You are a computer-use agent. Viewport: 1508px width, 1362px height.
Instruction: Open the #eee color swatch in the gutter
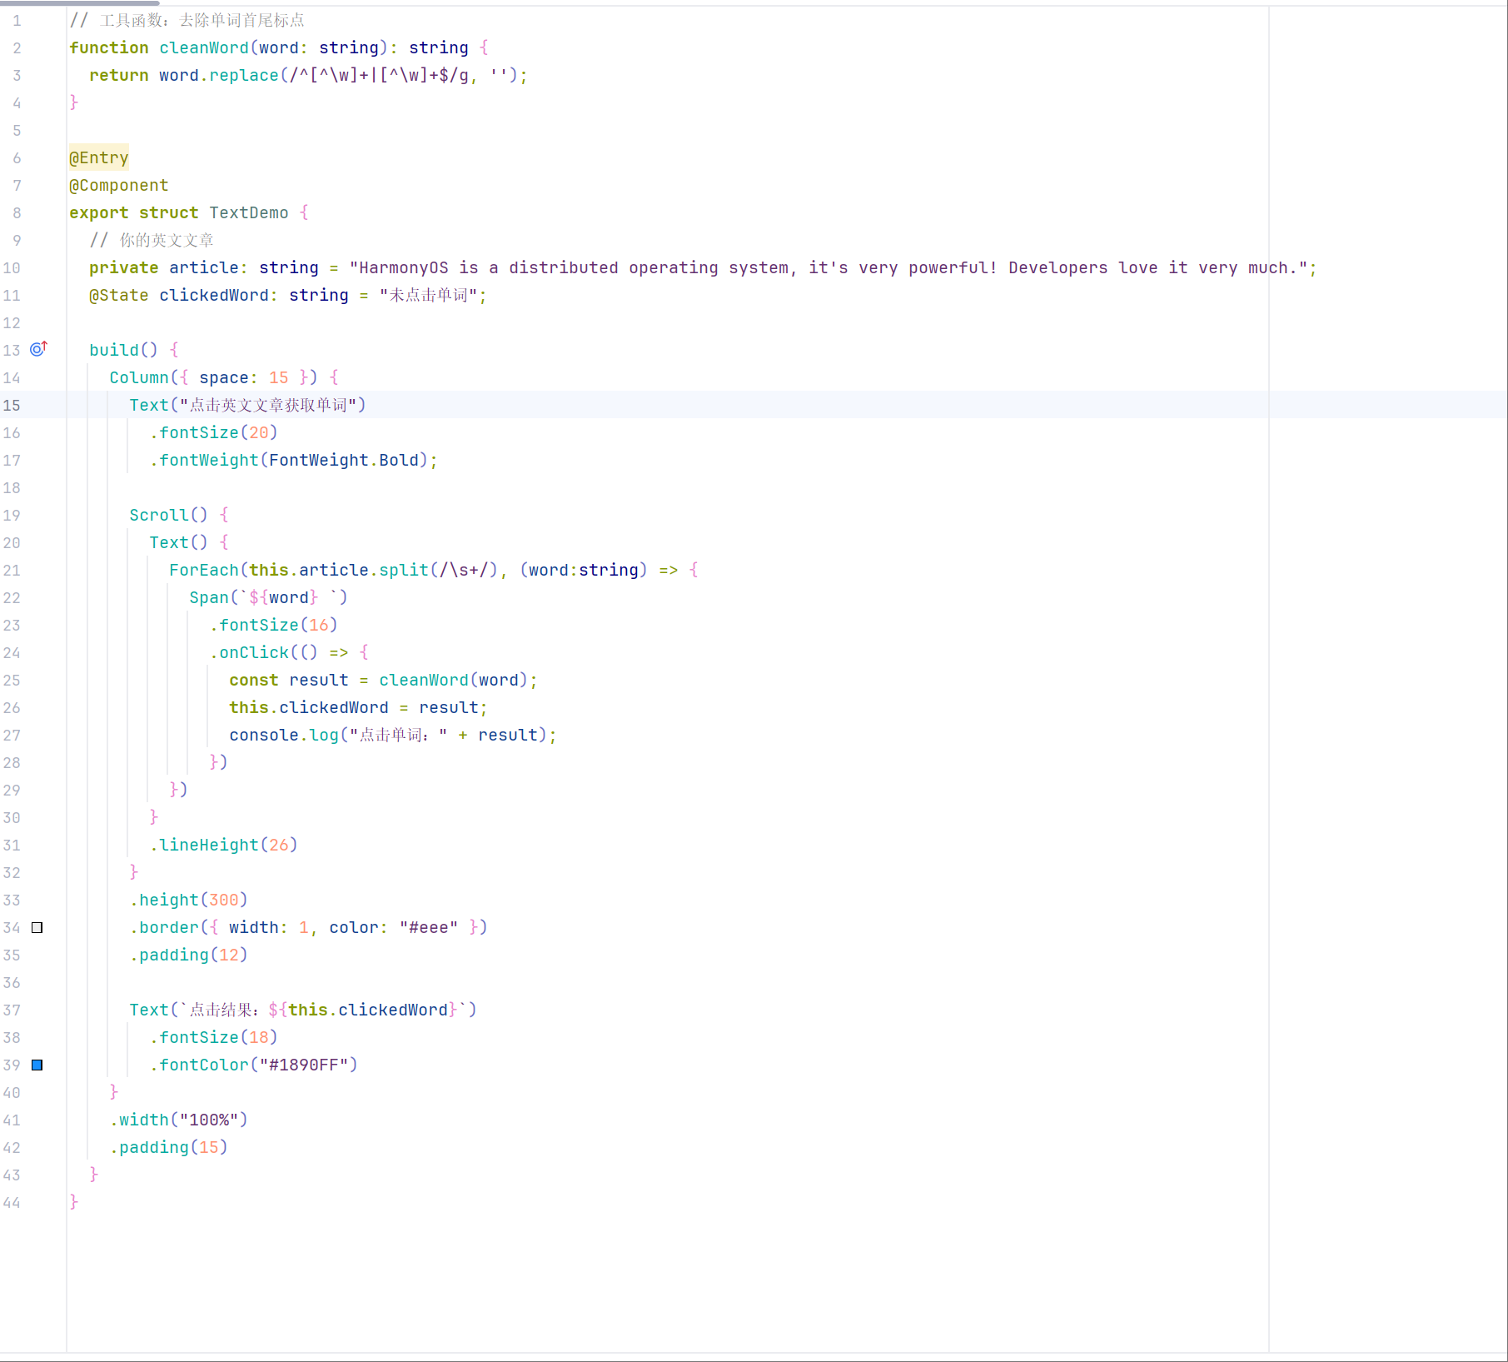pos(37,927)
